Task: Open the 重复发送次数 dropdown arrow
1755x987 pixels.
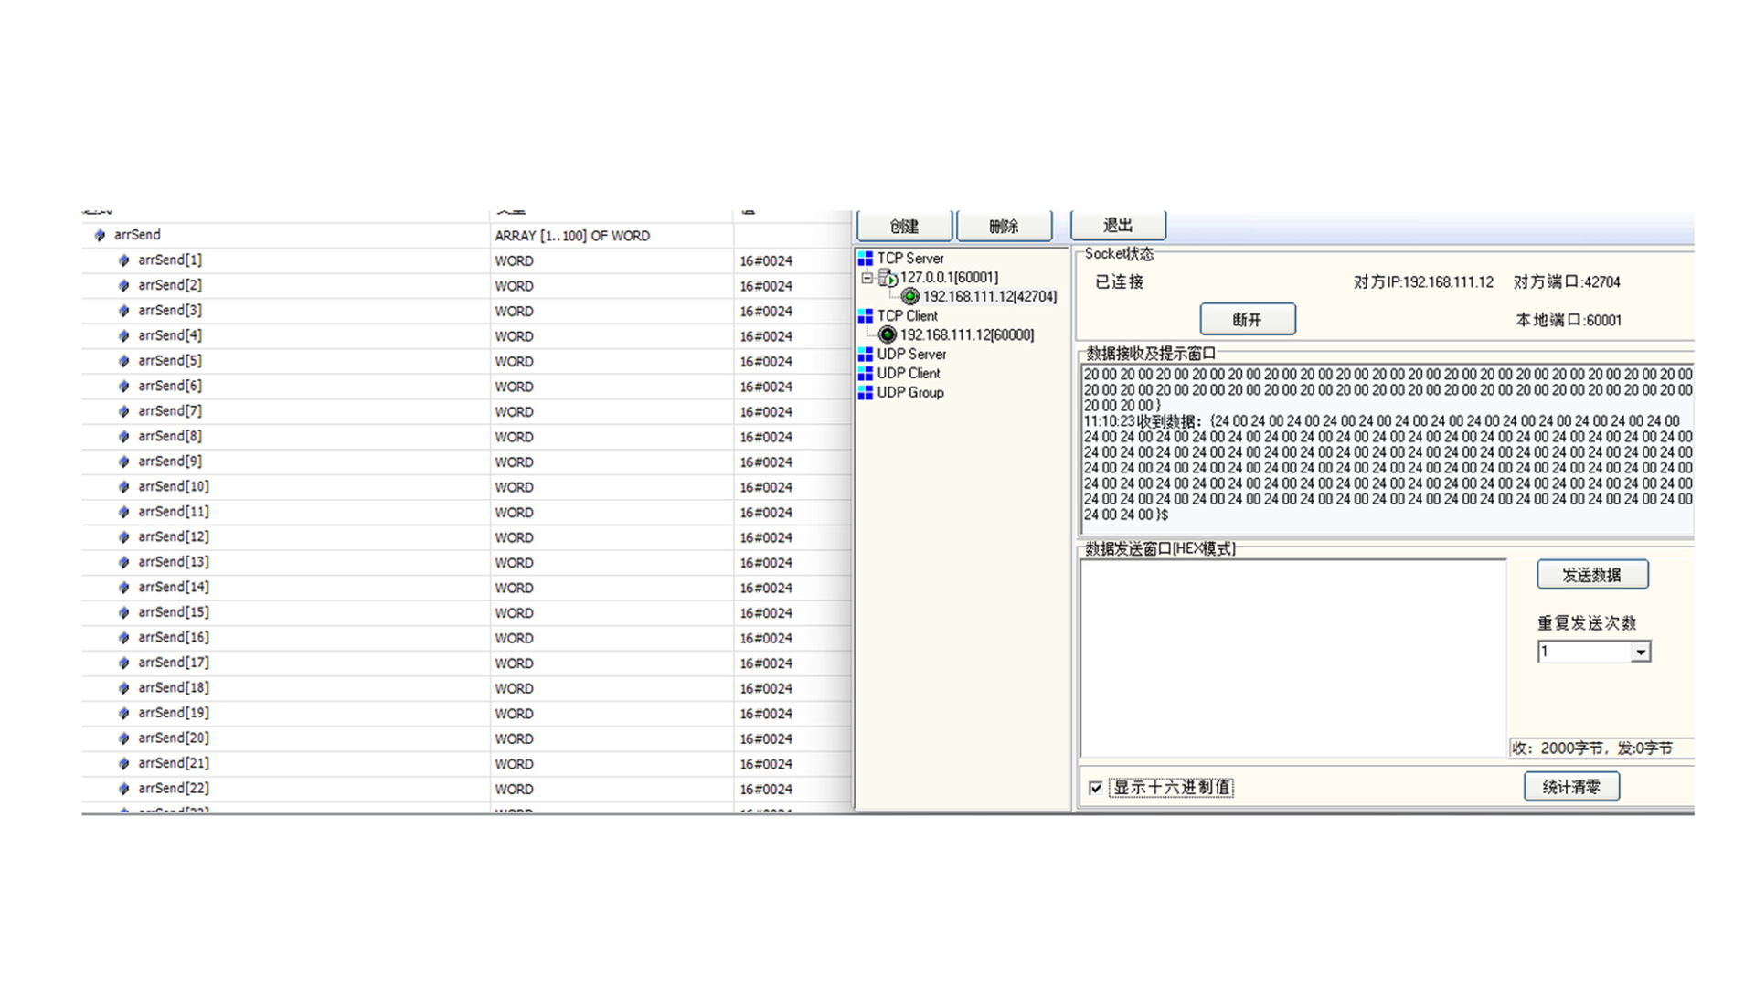Action: tap(1641, 653)
